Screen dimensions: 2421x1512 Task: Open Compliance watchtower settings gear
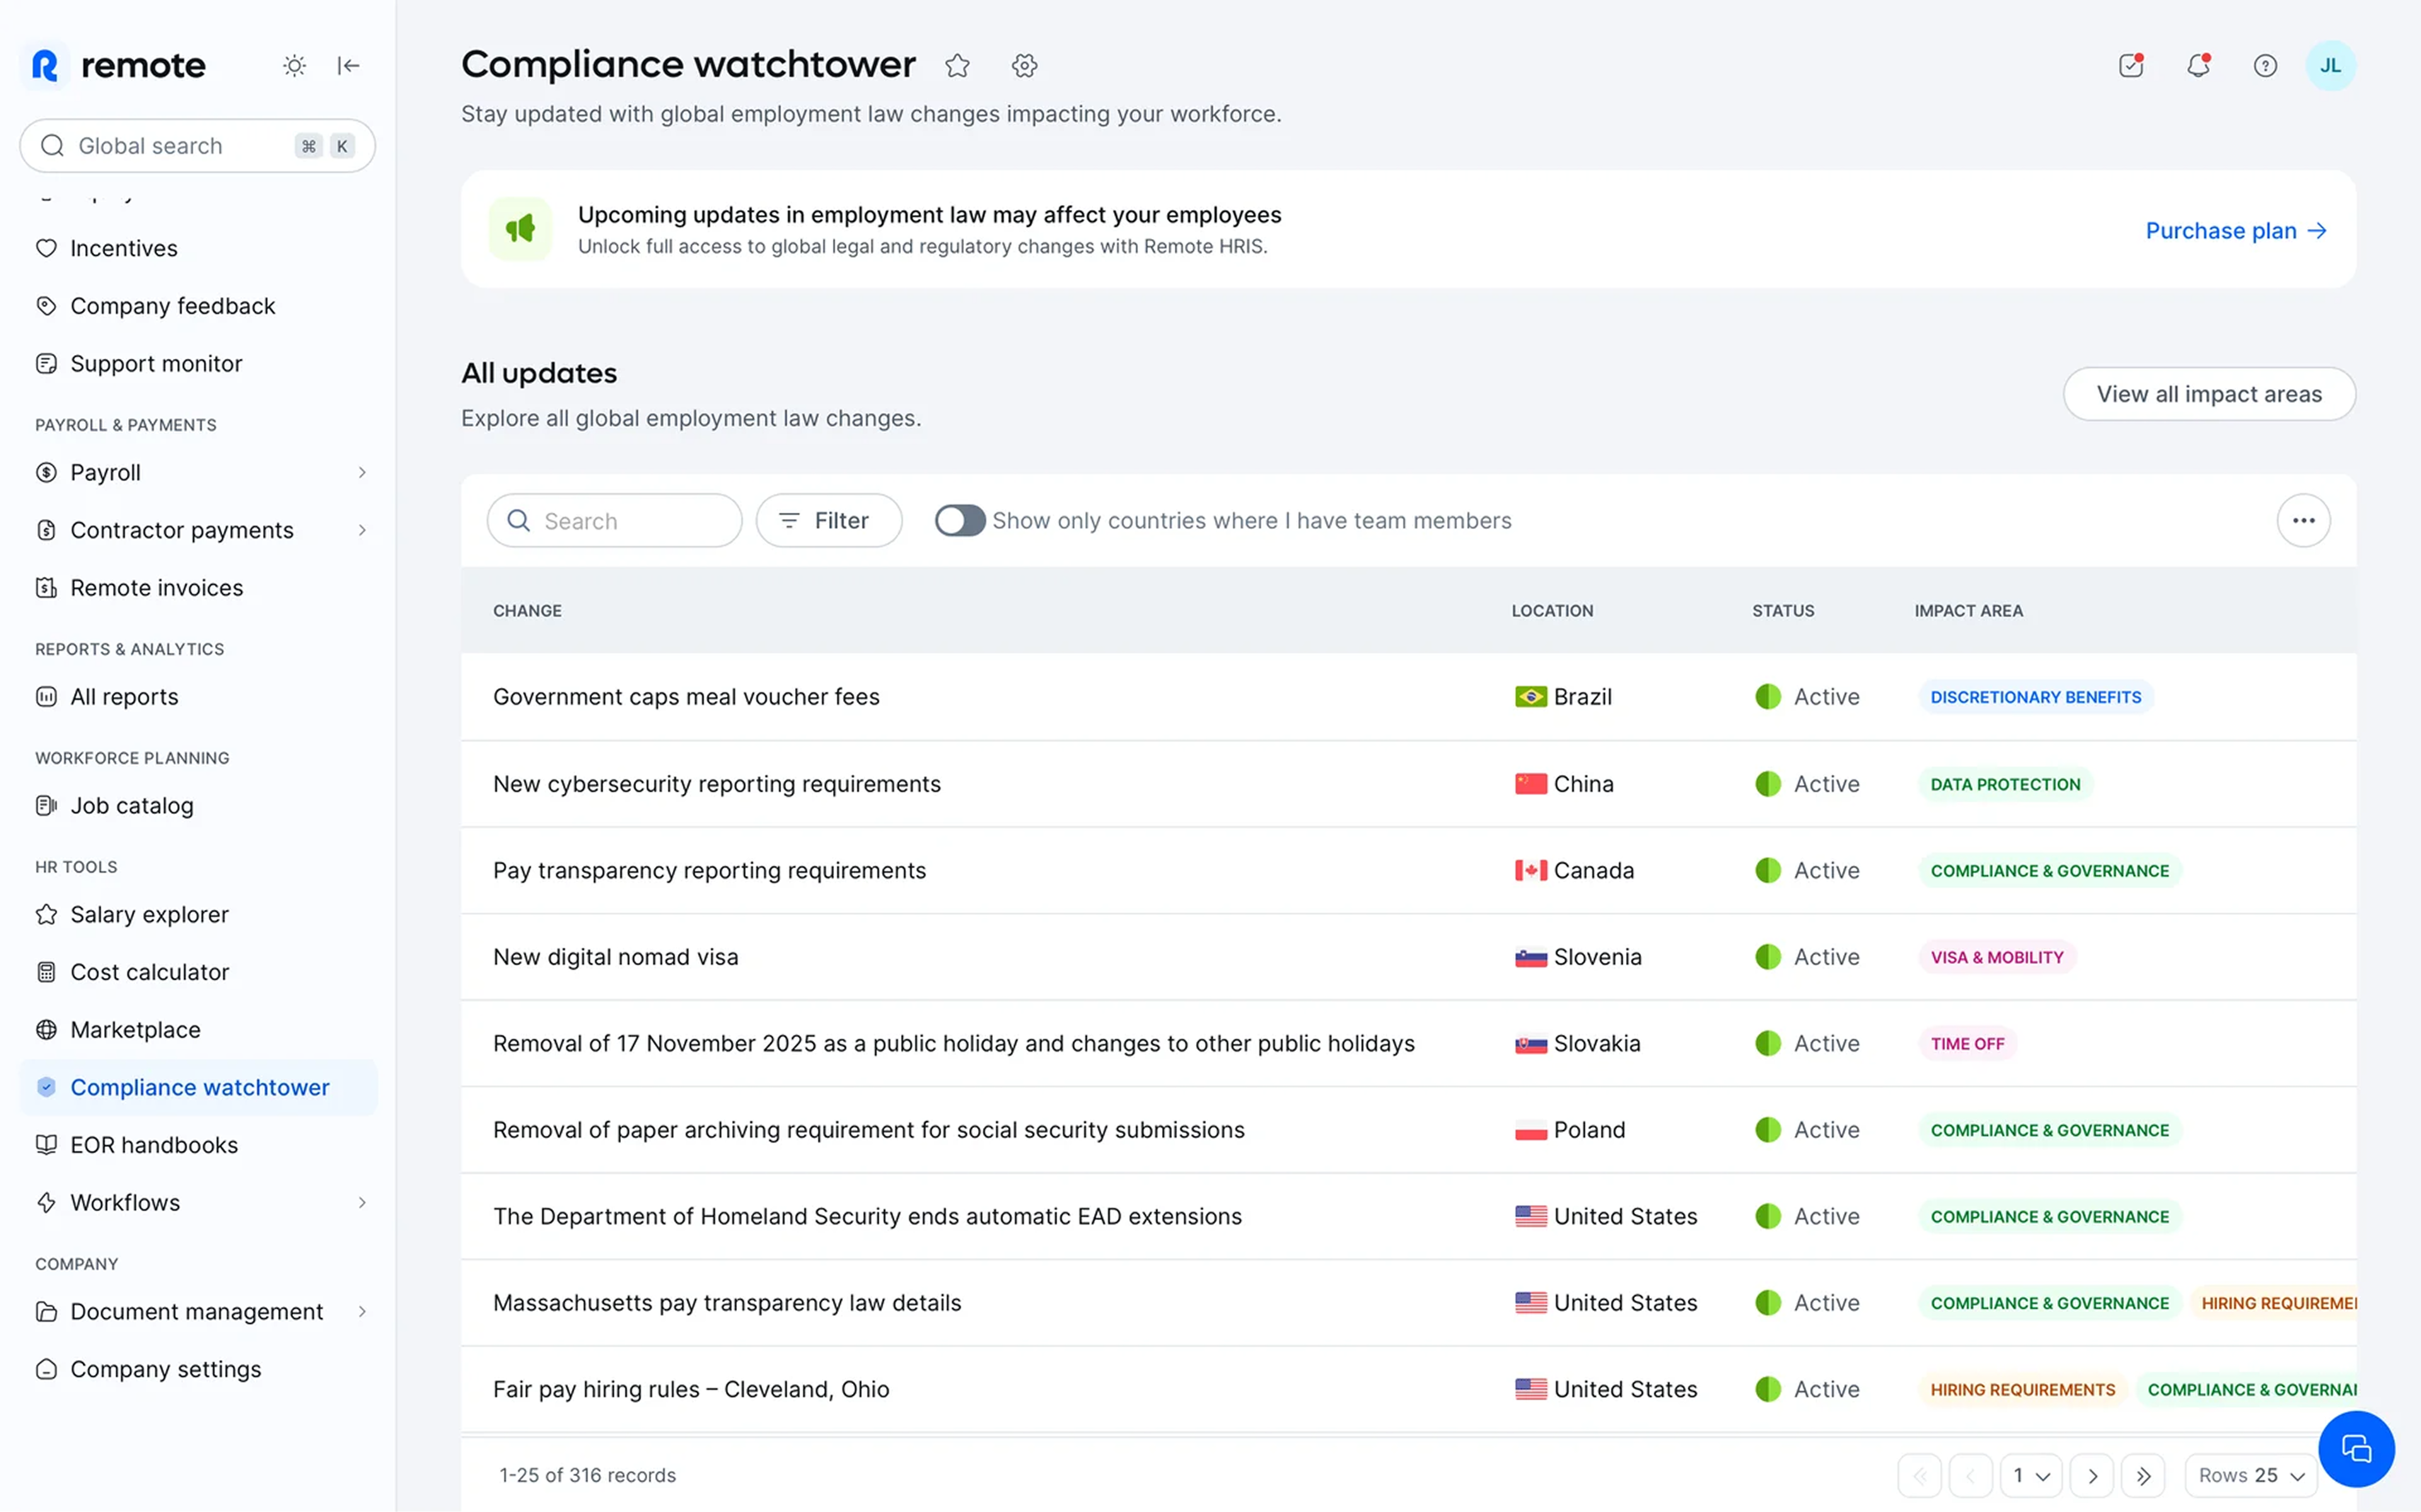[1024, 65]
